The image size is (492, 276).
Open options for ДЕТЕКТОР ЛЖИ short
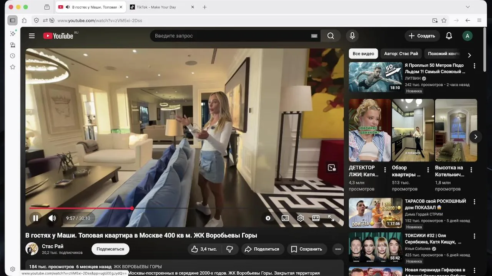coord(385,170)
